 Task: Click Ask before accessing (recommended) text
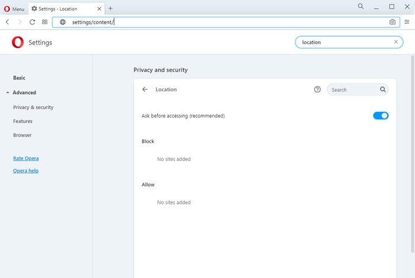[183, 116]
